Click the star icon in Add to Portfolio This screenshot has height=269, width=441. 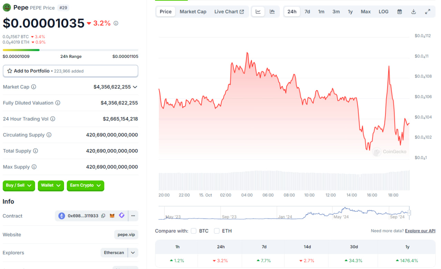coord(10,71)
